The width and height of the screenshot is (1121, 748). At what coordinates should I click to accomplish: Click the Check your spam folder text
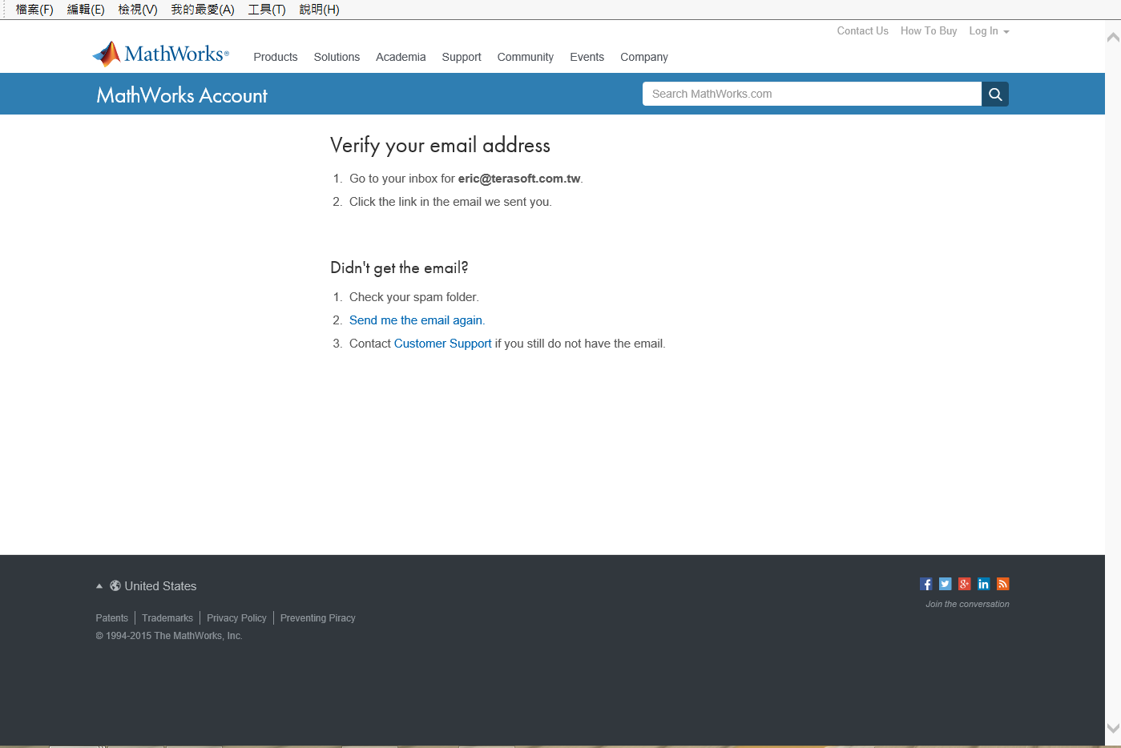414,297
